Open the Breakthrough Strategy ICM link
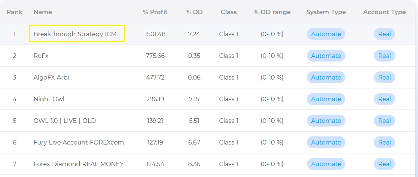Screen dimensions: 418x177 click(x=75, y=34)
